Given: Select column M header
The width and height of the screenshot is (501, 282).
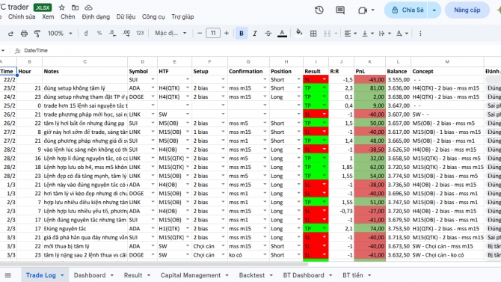Looking at the screenshot, I should tap(447, 61).
